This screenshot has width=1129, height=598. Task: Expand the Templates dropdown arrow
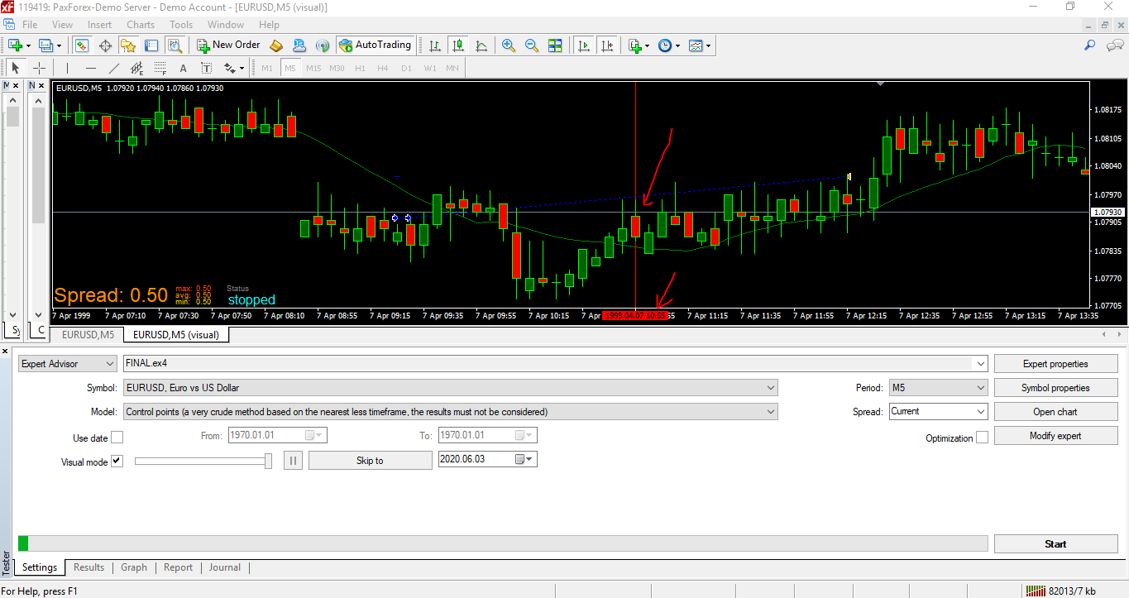tap(708, 45)
